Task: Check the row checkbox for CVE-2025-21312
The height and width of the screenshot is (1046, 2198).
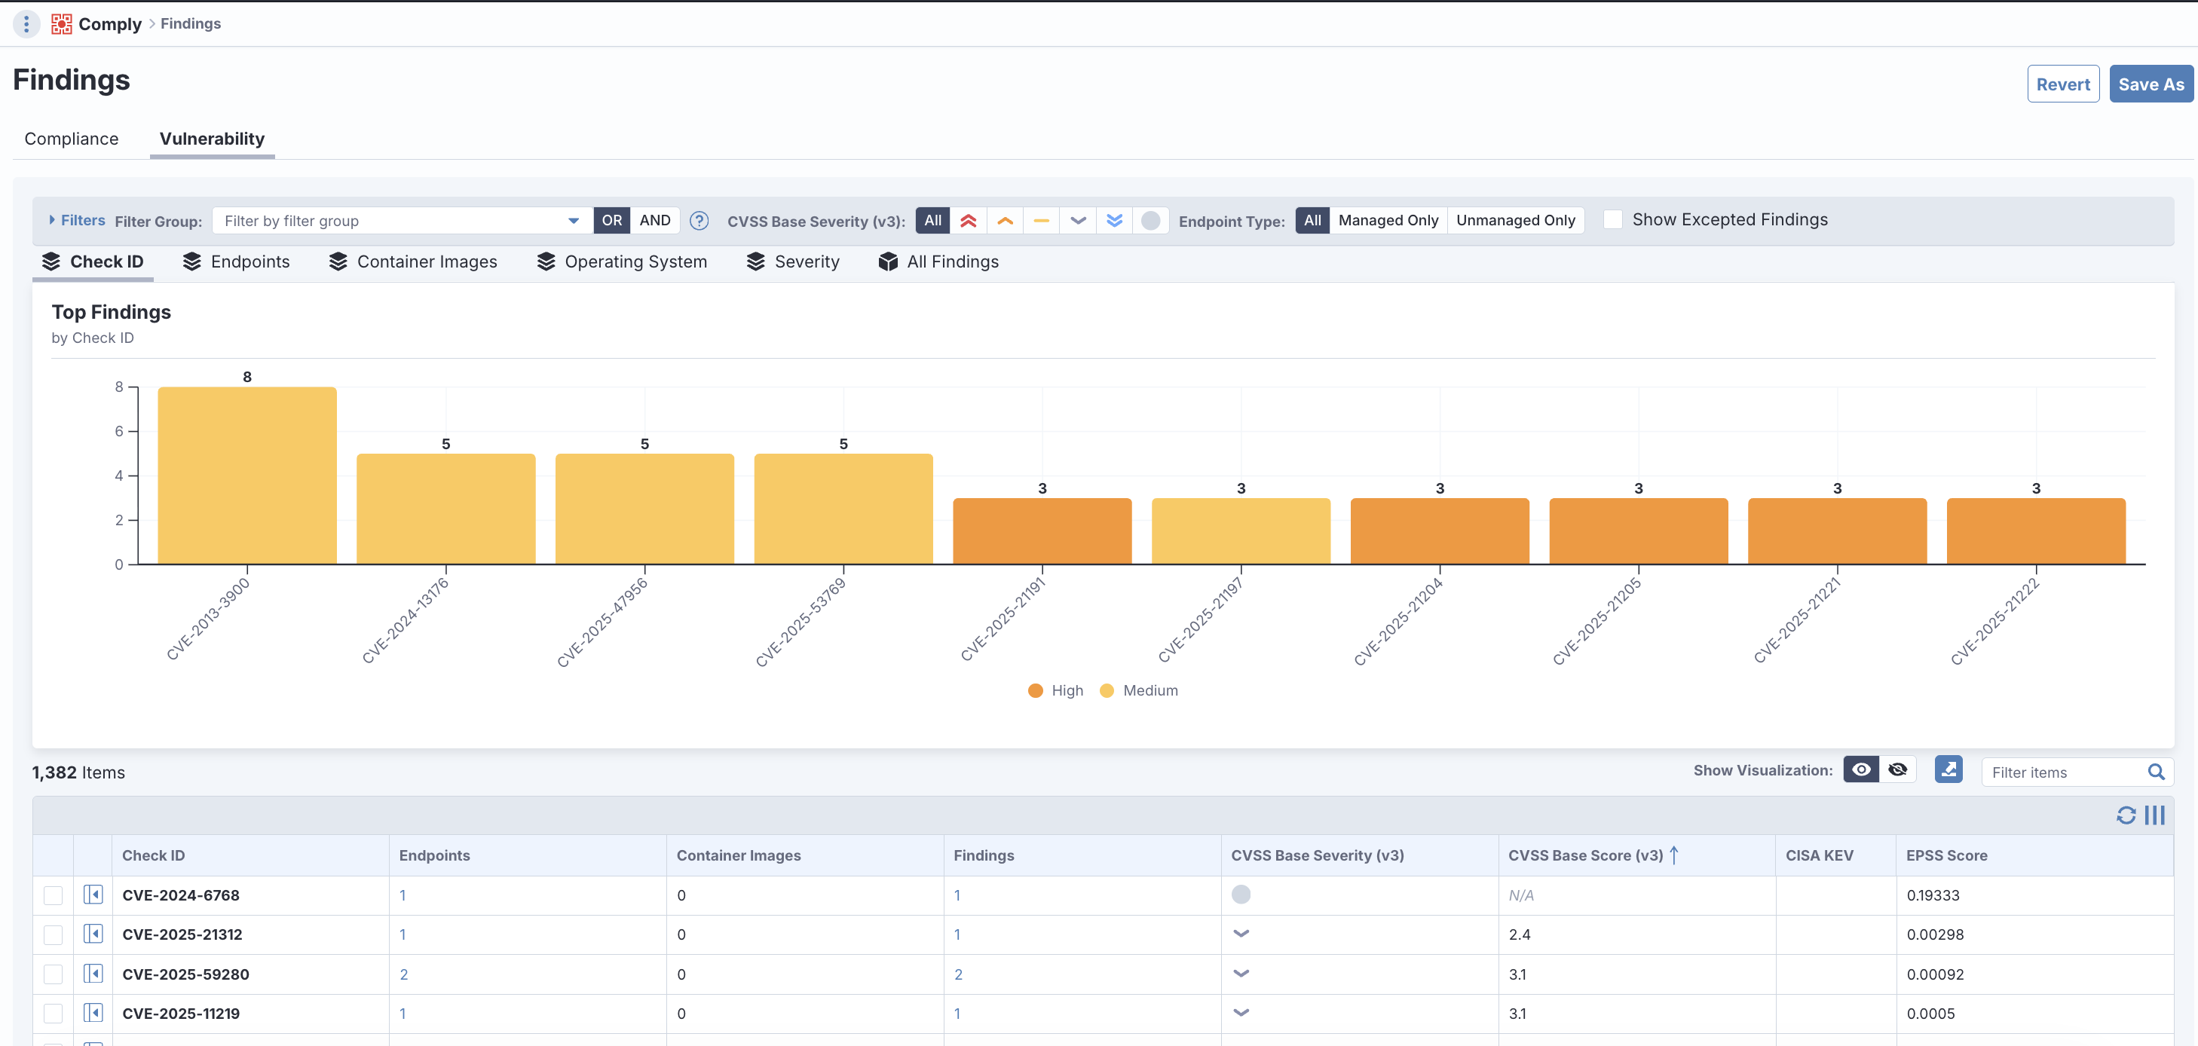Action: click(53, 935)
